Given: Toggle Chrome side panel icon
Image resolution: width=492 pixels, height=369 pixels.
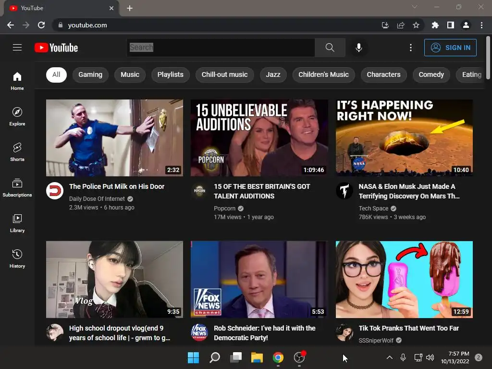Looking at the screenshot, I should point(450,25).
